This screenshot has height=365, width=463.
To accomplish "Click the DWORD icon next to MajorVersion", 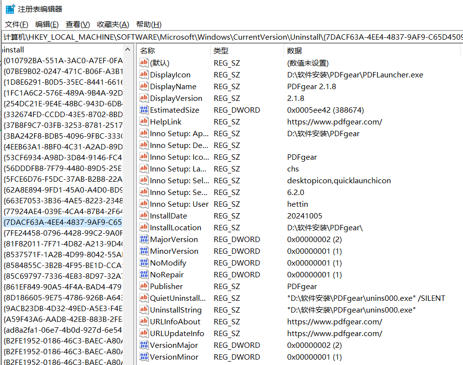I will 144,239.
